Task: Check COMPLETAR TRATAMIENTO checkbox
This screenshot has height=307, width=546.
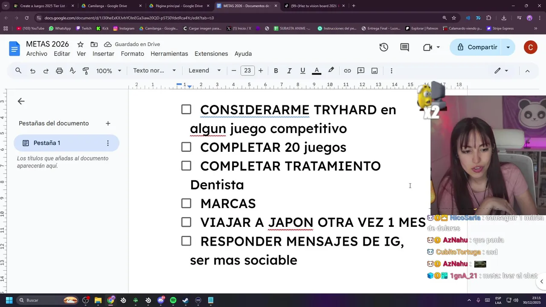Action: tap(186, 166)
